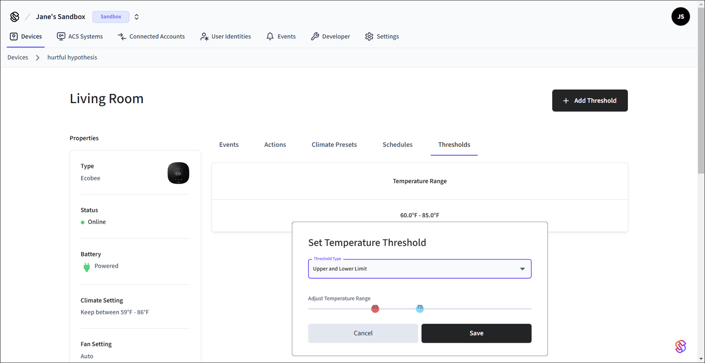The image size is (705, 363).
Task: Click the User Identities nav icon
Action: [204, 37]
